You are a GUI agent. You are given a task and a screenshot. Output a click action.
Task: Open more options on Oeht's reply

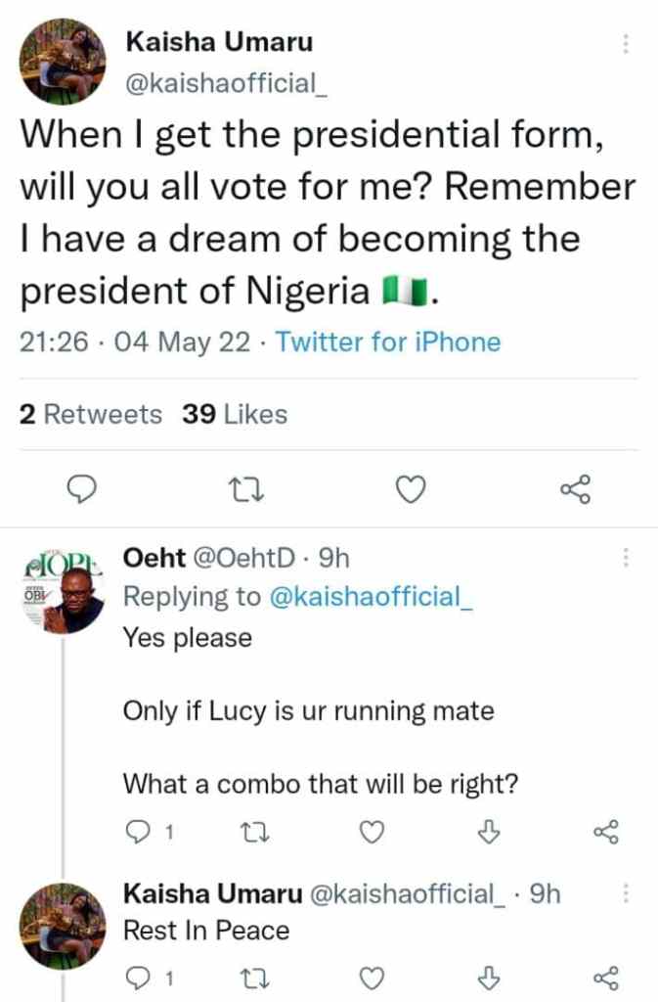626,558
